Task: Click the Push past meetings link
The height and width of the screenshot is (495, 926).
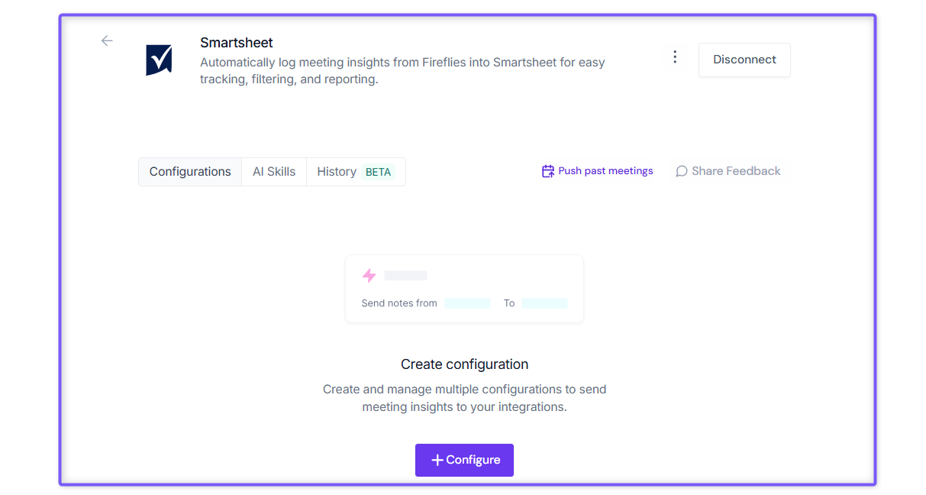Action: [x=605, y=171]
